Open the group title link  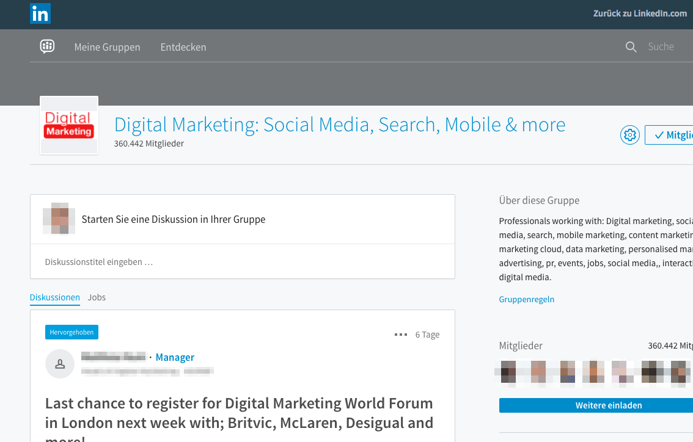coord(339,125)
